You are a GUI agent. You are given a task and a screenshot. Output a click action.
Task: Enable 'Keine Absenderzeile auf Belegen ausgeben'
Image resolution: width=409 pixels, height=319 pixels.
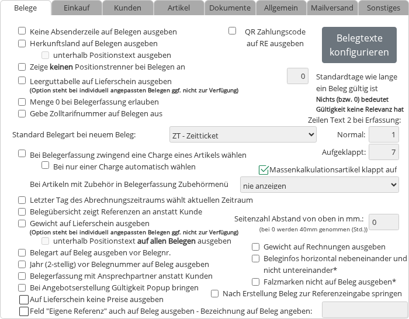[22, 32]
